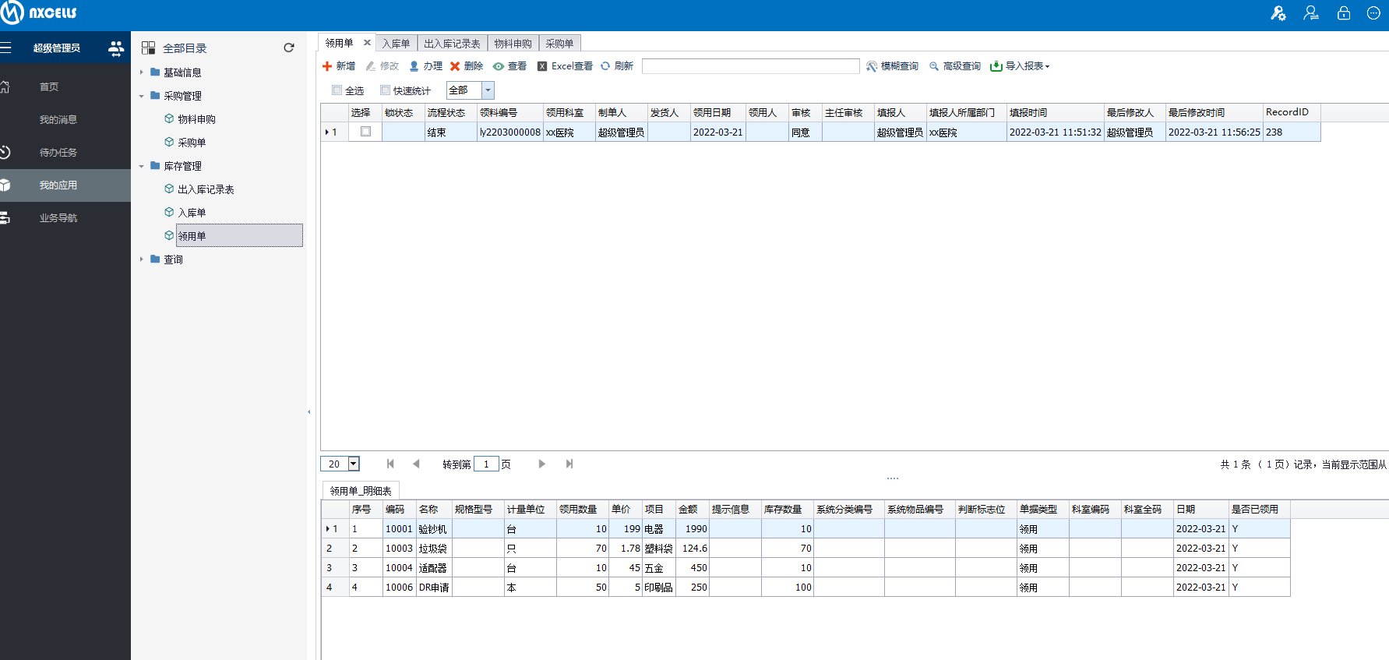Click the 高级查询 advanced search button

click(955, 66)
